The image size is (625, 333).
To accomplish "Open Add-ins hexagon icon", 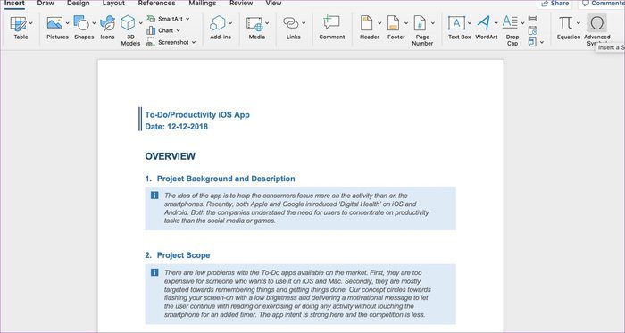I will coord(218,23).
